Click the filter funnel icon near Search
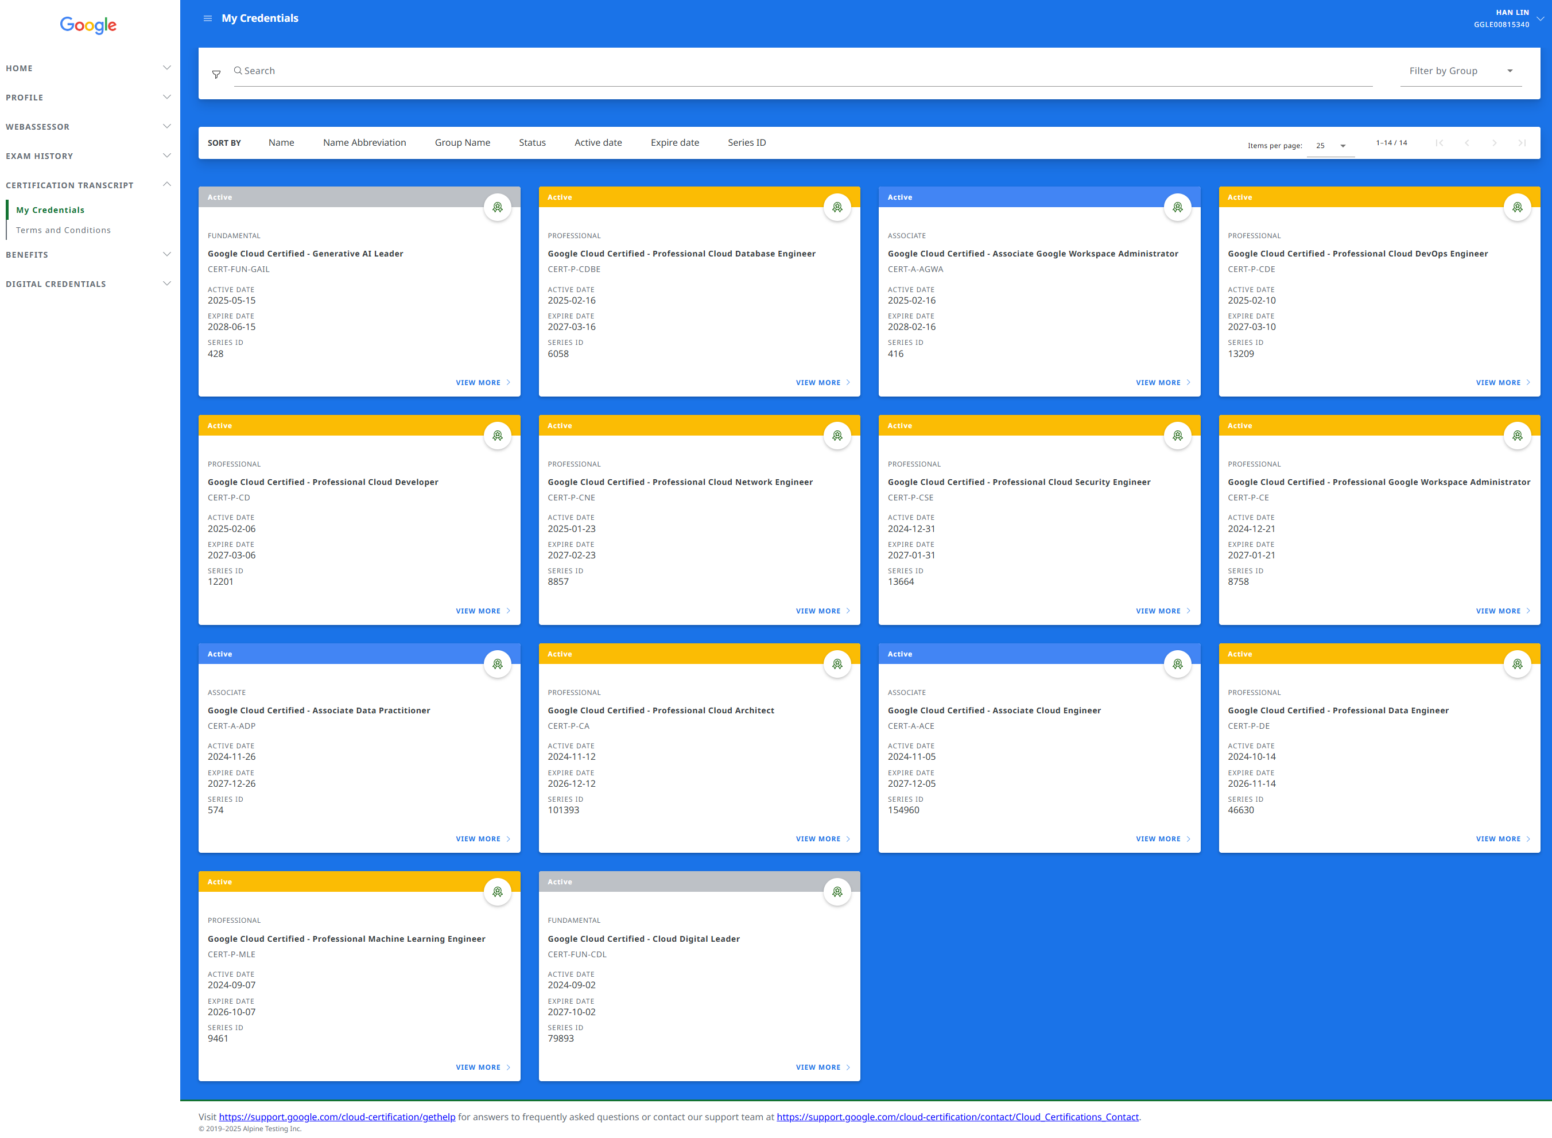 (216, 75)
